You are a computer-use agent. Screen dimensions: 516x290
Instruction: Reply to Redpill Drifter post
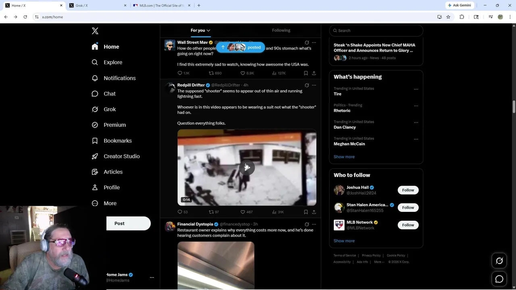(183, 212)
